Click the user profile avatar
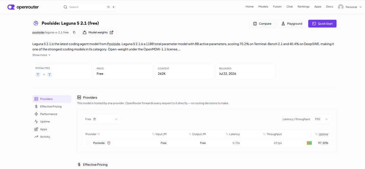365x169 pixels. [x=341, y=7]
